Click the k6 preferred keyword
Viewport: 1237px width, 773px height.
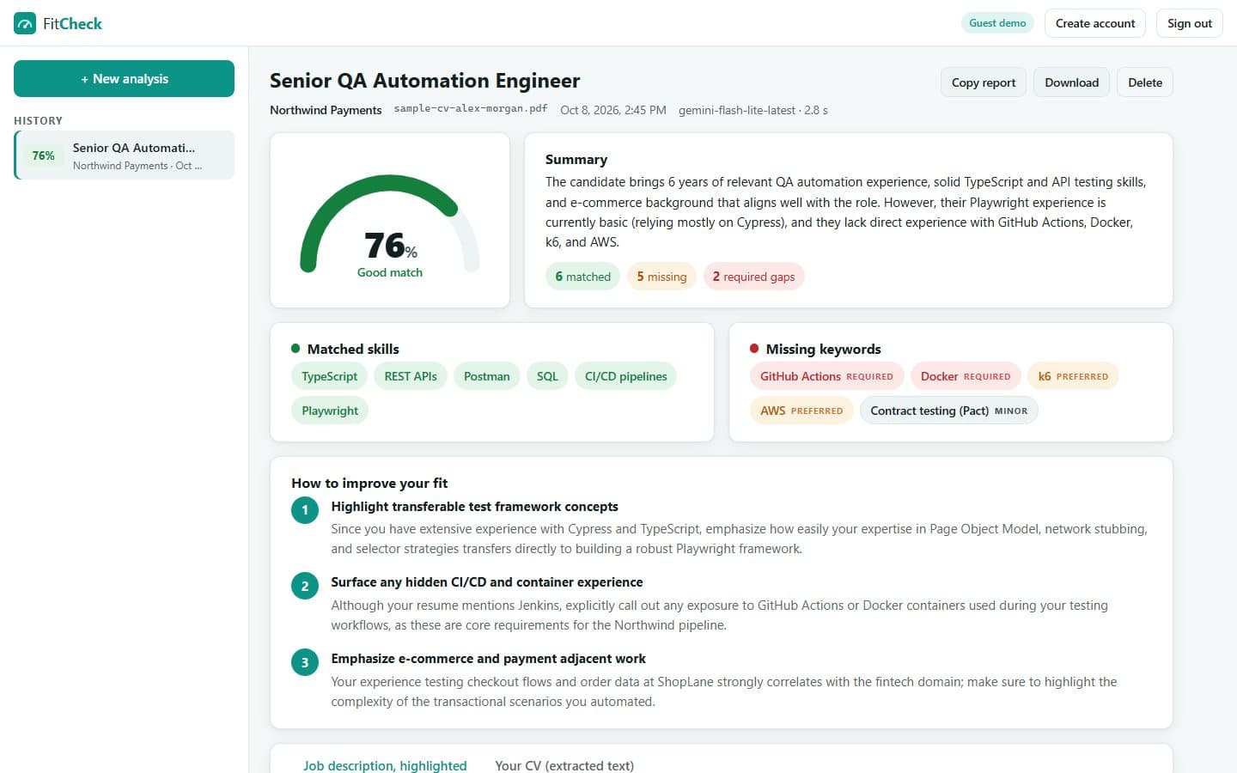1073,376
